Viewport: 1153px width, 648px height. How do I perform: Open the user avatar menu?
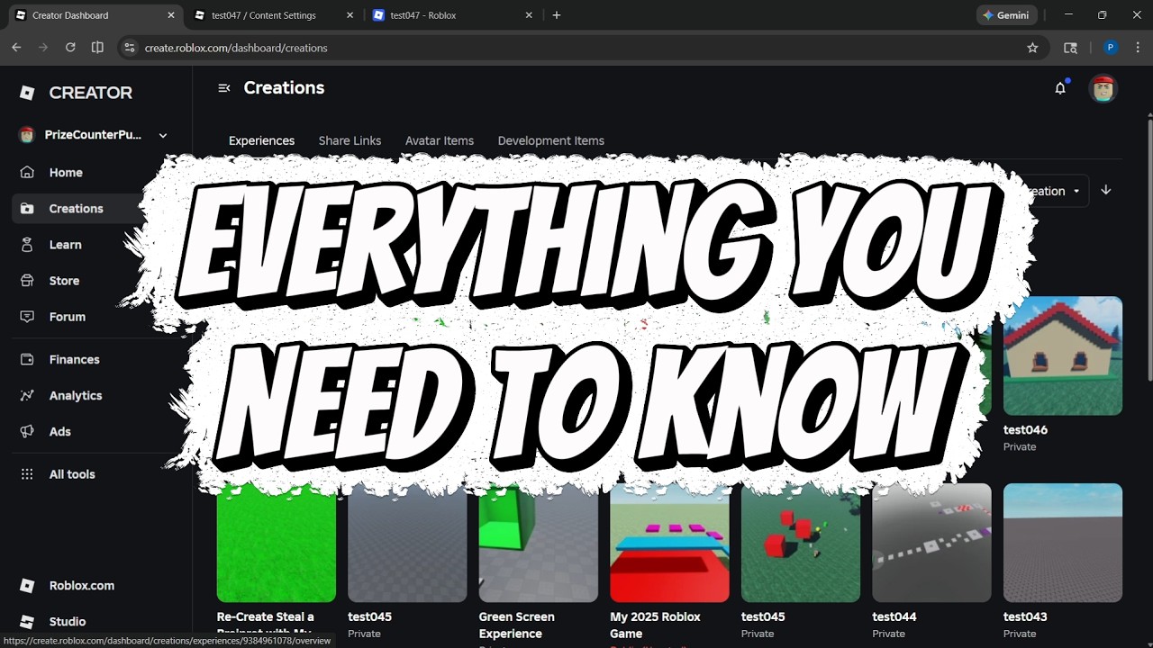(x=1103, y=88)
